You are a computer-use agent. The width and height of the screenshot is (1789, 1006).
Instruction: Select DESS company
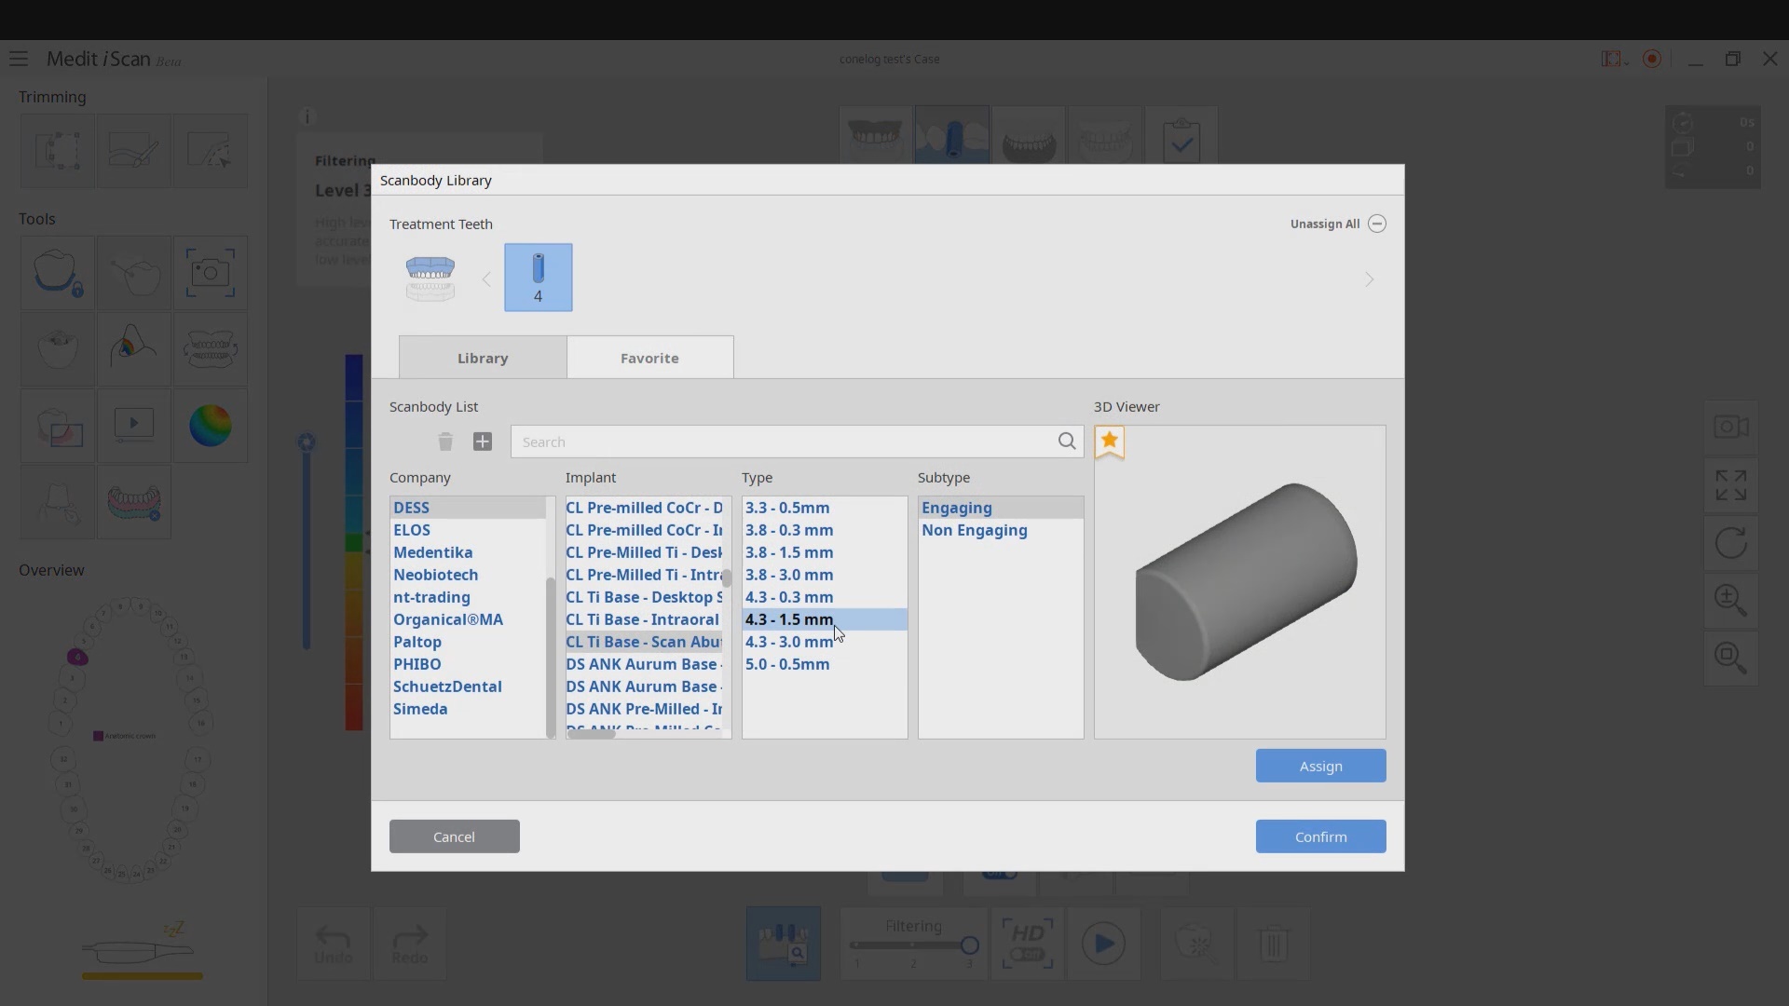pos(468,508)
